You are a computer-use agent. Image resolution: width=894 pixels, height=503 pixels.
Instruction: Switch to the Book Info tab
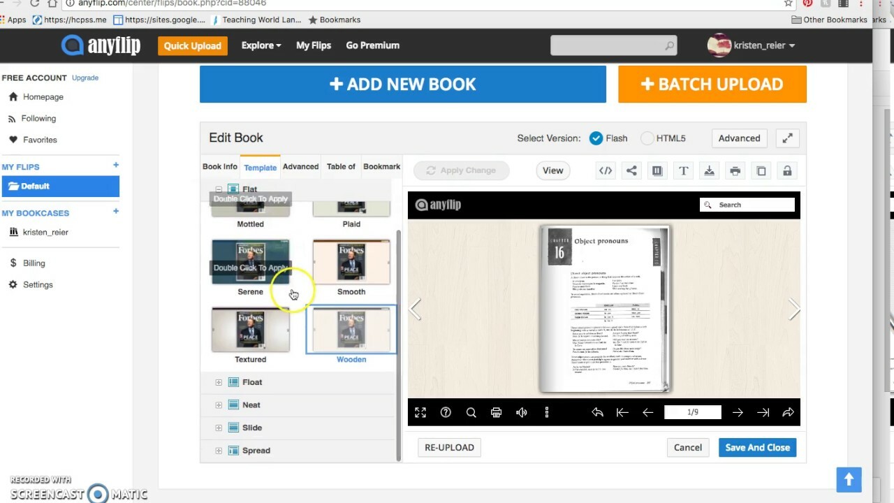220,167
